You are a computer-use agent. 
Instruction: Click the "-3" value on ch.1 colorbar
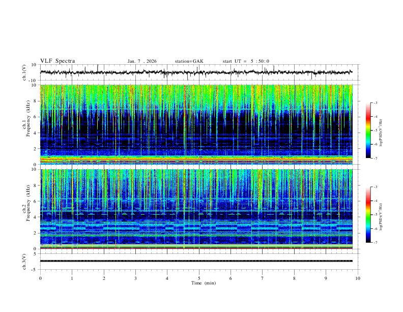coord(376,102)
